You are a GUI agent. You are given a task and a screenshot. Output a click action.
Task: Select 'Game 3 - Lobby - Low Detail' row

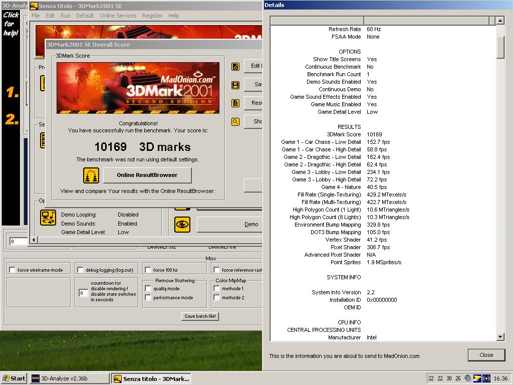tap(383, 172)
